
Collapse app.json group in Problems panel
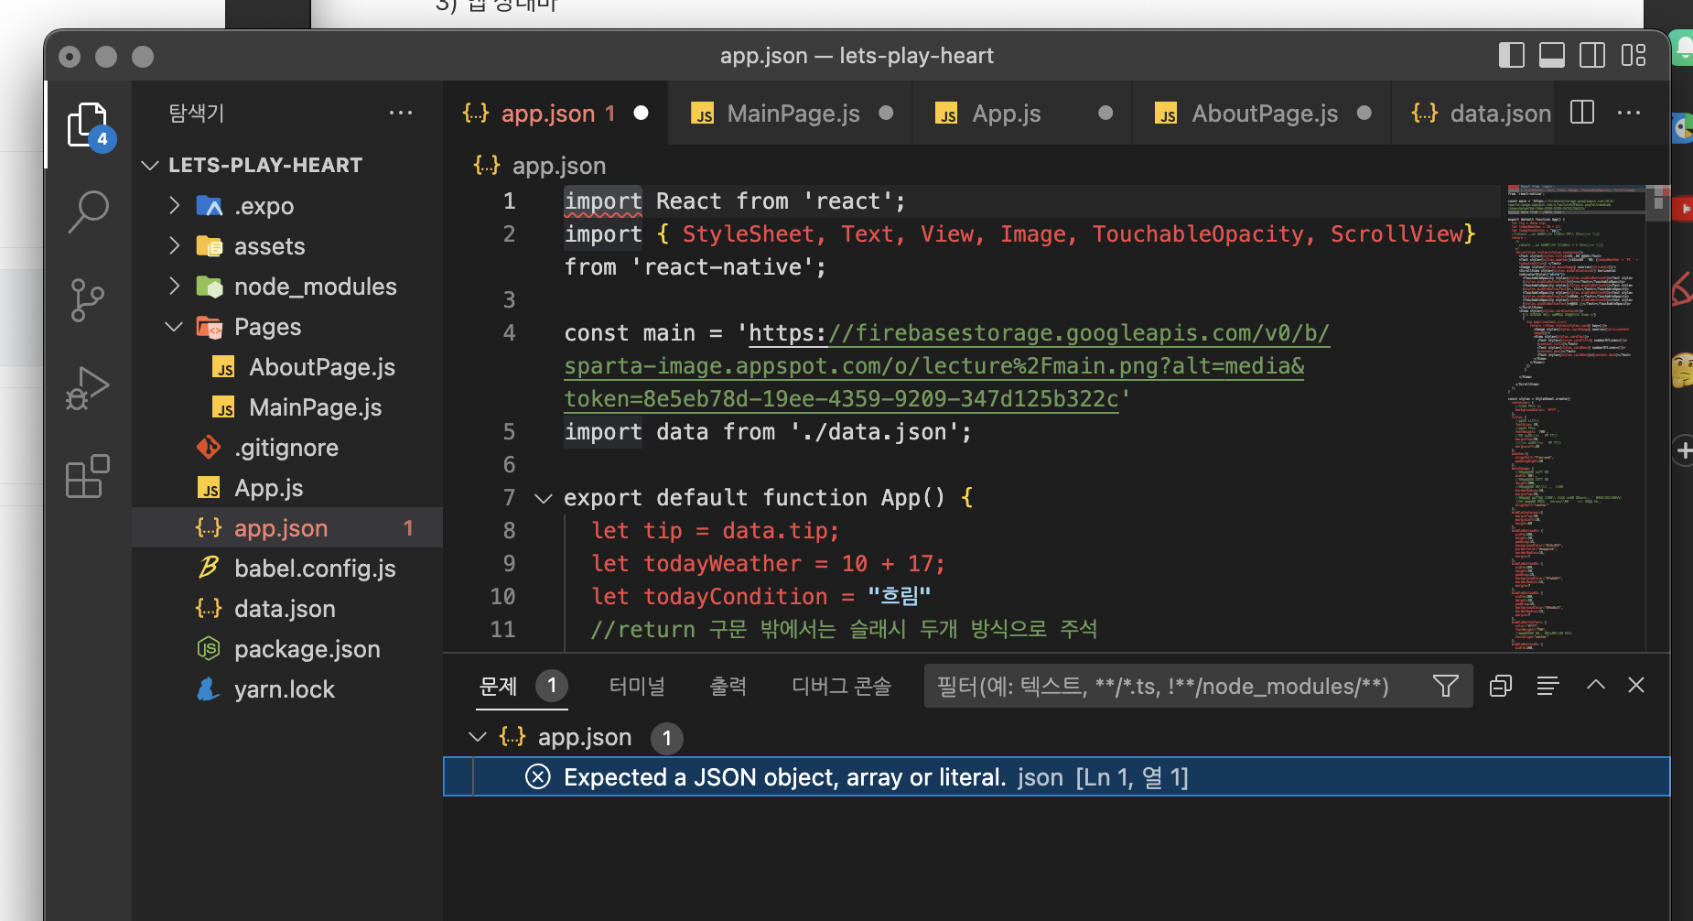tap(477, 737)
